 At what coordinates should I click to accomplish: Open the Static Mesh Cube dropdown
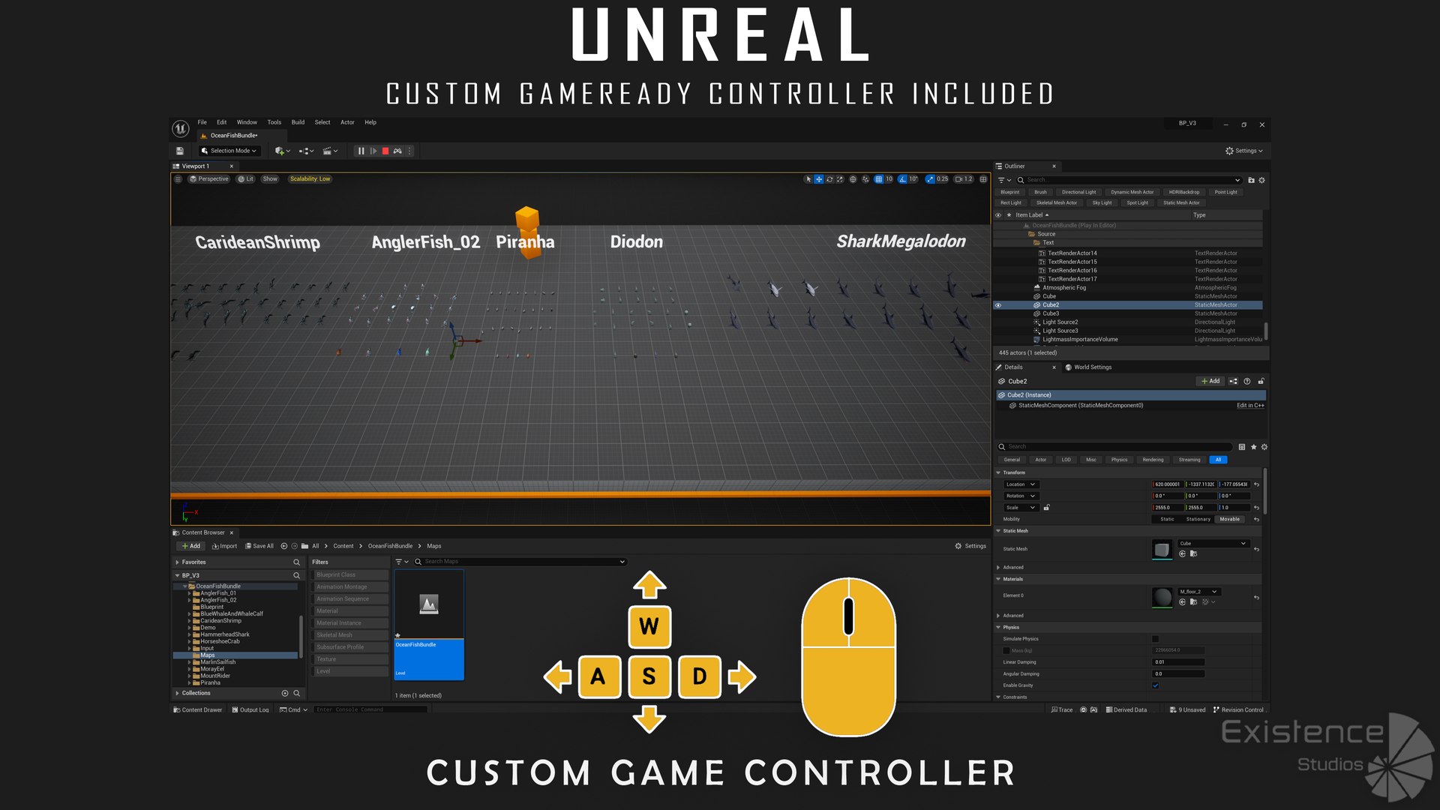[1213, 544]
